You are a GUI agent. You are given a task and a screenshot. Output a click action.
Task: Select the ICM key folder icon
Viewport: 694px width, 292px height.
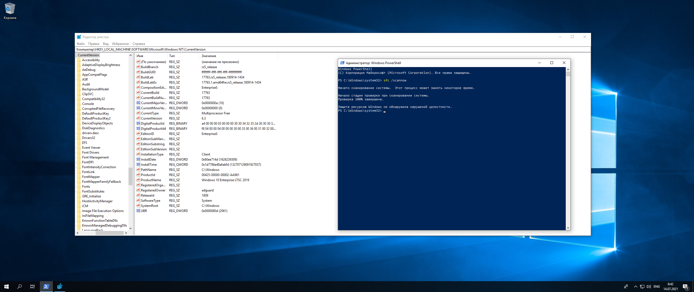[x=79, y=206]
